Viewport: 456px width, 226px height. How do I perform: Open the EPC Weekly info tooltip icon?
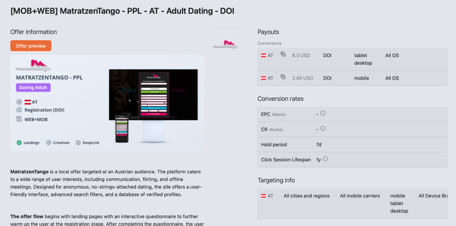tap(323, 113)
